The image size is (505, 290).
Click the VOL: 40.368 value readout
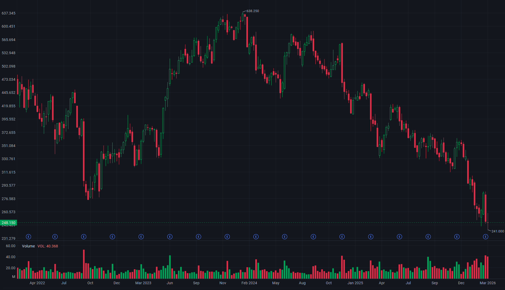click(x=48, y=246)
